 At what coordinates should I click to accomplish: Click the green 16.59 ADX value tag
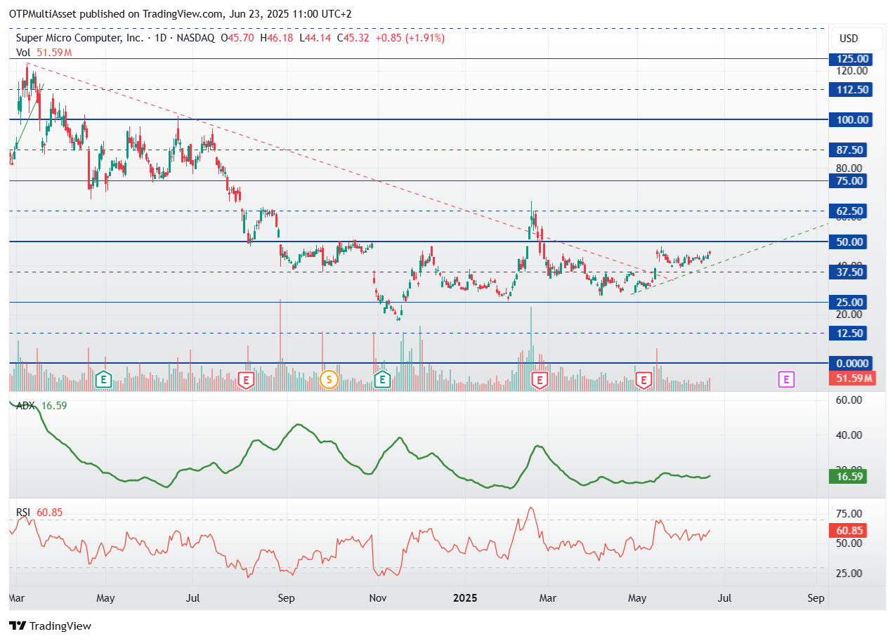[x=847, y=477]
